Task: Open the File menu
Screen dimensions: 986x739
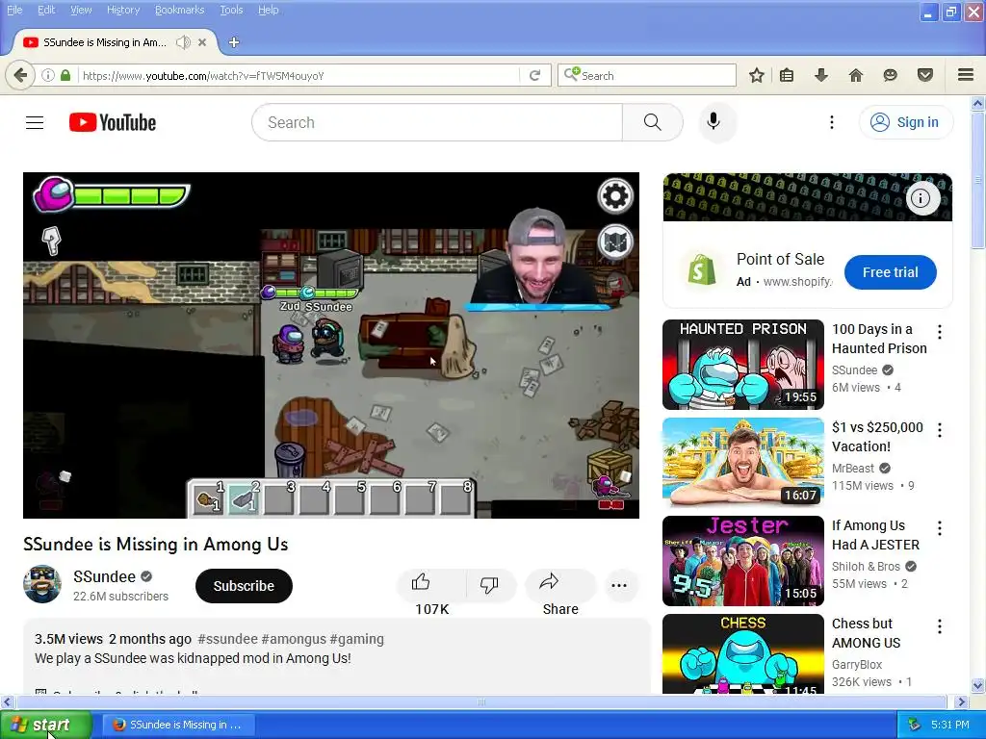Action: (14, 10)
